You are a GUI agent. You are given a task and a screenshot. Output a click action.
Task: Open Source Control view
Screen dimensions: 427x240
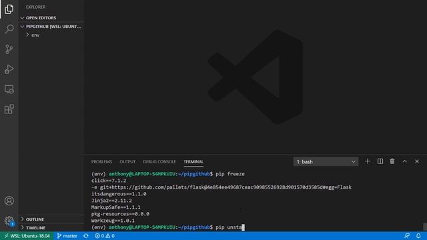point(9,49)
